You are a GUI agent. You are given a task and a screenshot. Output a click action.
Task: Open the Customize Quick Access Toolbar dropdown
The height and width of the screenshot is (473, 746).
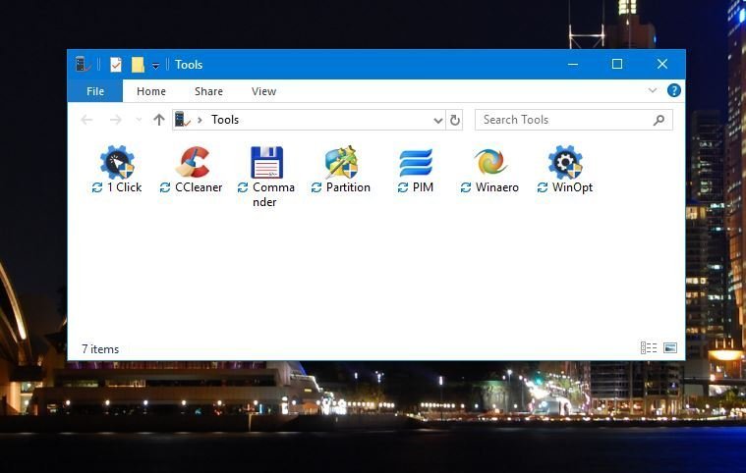(x=155, y=66)
